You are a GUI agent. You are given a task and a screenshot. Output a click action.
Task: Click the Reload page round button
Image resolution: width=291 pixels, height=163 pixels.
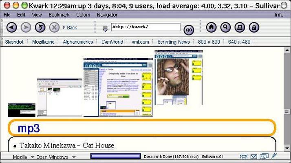(40, 27)
